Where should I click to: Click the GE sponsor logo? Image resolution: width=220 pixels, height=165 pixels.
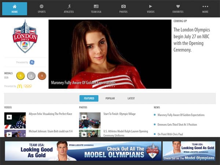(32, 62)
